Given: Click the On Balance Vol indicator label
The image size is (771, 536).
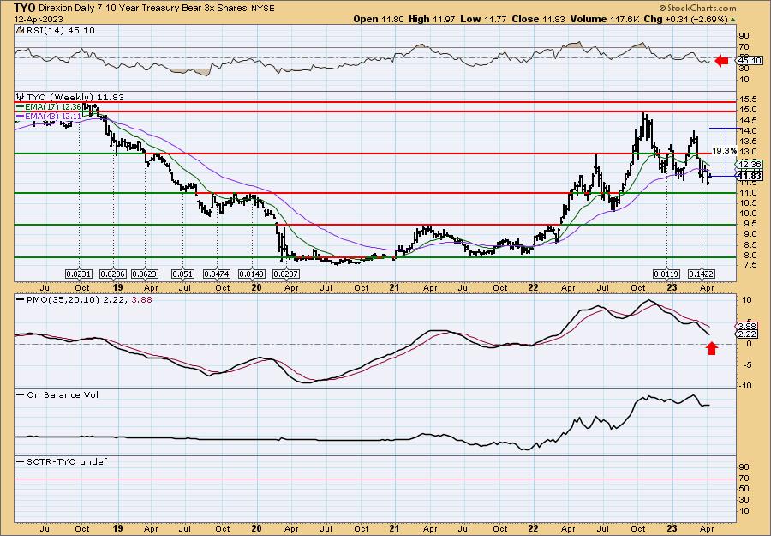Looking at the screenshot, I should click(62, 394).
